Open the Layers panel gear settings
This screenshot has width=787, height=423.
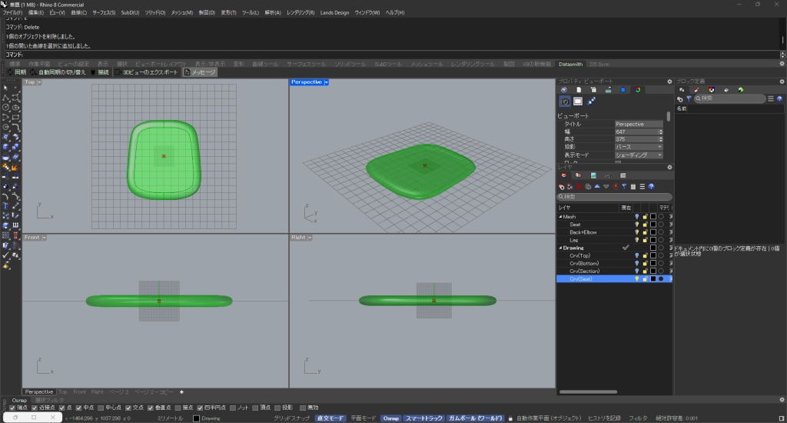(669, 167)
